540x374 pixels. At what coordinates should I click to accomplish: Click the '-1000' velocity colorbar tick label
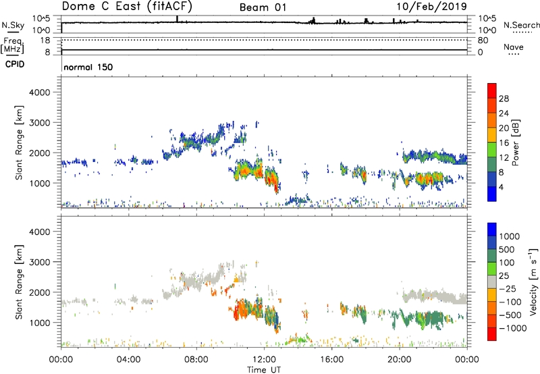[x=512, y=328]
